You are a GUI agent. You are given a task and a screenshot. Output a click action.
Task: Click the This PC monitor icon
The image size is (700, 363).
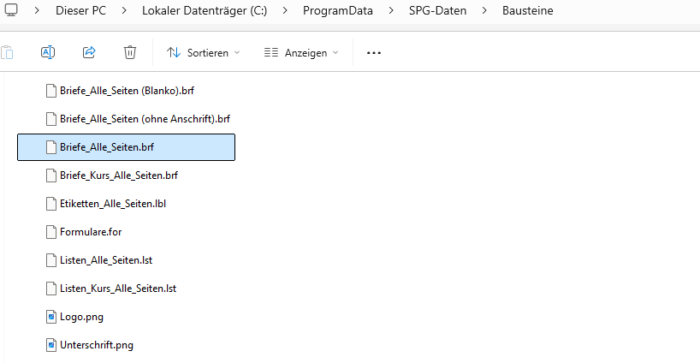coord(12,12)
